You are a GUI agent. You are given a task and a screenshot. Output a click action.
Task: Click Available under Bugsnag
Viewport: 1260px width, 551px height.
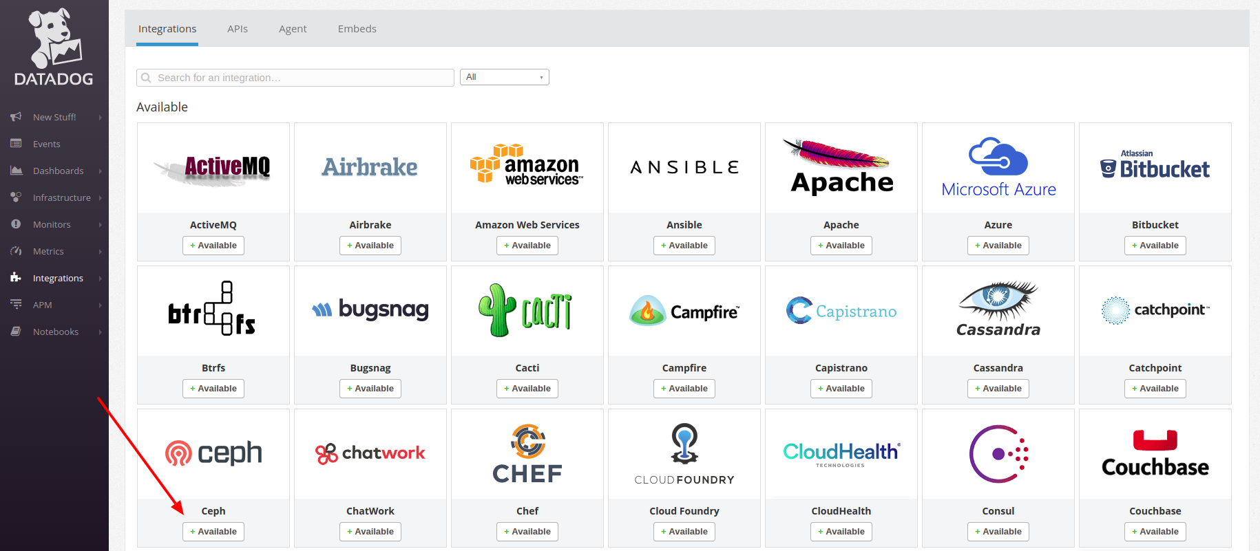[370, 389]
